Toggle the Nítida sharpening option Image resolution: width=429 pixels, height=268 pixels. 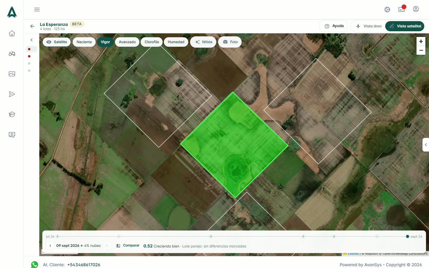pyautogui.click(x=203, y=42)
